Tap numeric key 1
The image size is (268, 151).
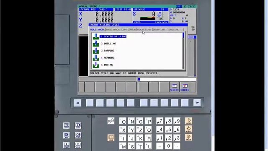tap(160, 138)
